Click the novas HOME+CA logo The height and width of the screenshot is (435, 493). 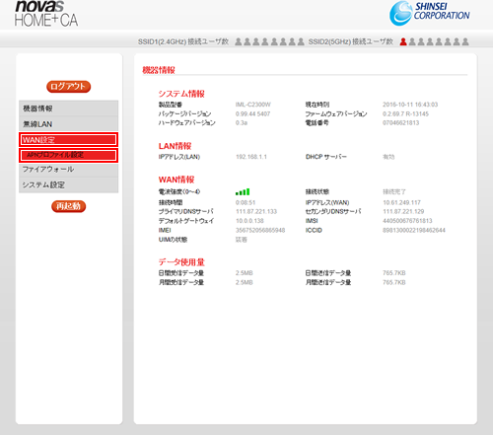coord(46,13)
